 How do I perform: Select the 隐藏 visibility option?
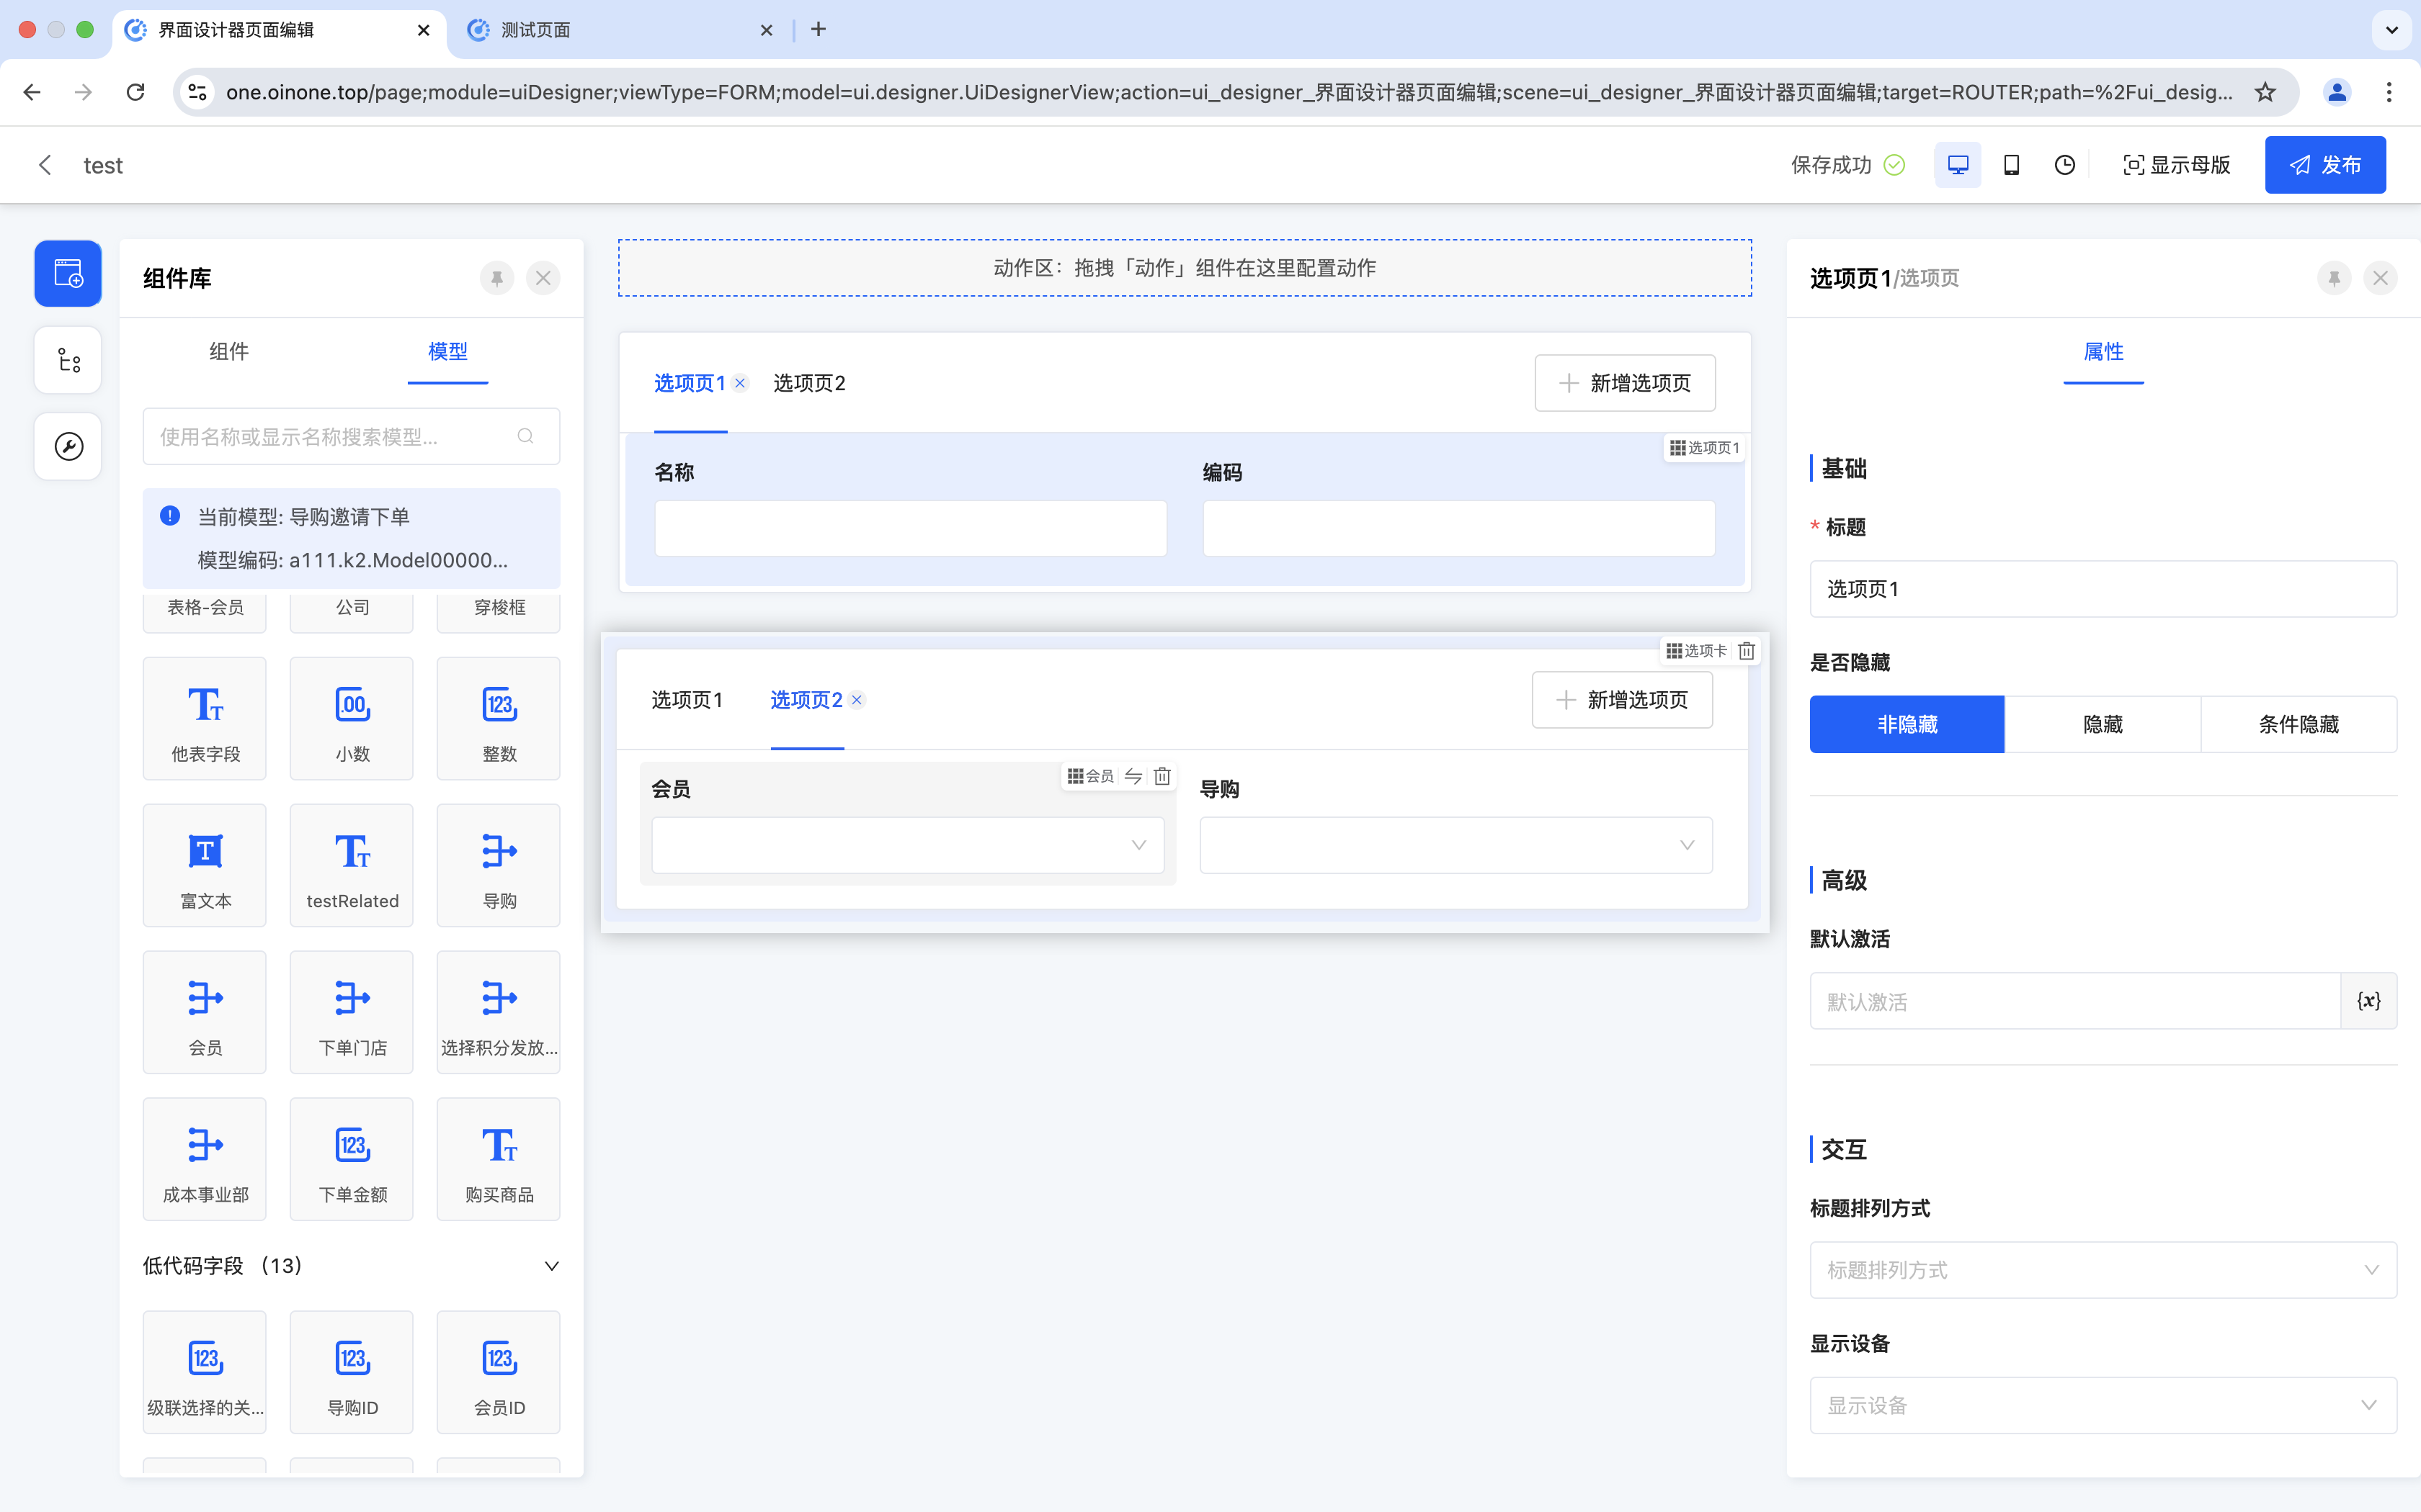(2102, 724)
